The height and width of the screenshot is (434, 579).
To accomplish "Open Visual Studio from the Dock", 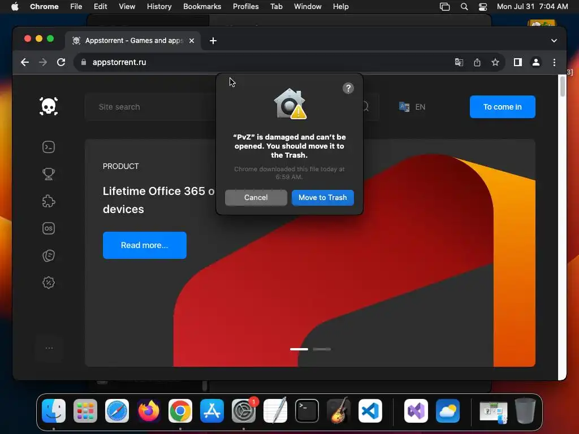I will (x=416, y=410).
